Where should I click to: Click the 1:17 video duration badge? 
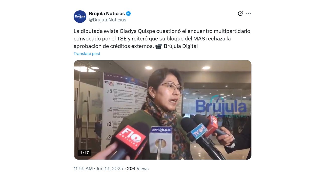(85, 153)
